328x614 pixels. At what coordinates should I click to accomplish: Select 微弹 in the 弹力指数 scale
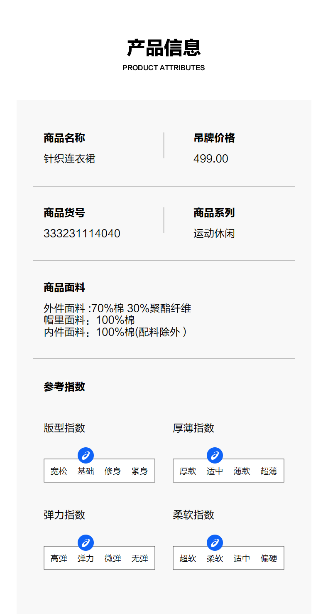click(x=113, y=559)
